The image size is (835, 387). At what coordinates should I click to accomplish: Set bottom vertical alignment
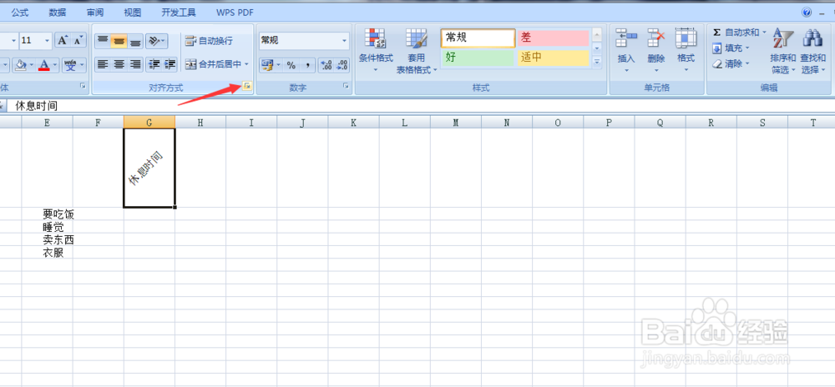pyautogui.click(x=135, y=40)
